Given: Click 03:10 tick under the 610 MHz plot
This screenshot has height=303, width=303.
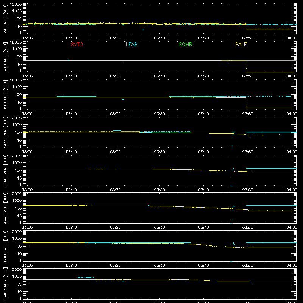Looking at the screenshot, I should [x=71, y=114].
